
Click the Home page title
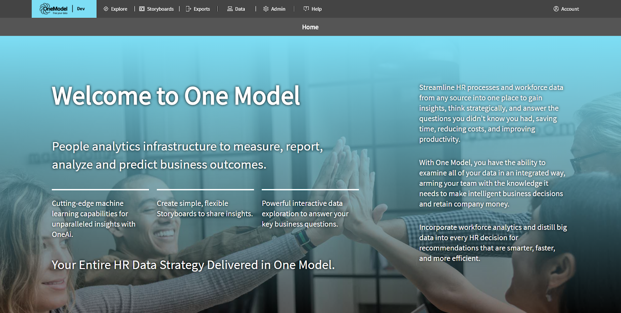coord(310,27)
